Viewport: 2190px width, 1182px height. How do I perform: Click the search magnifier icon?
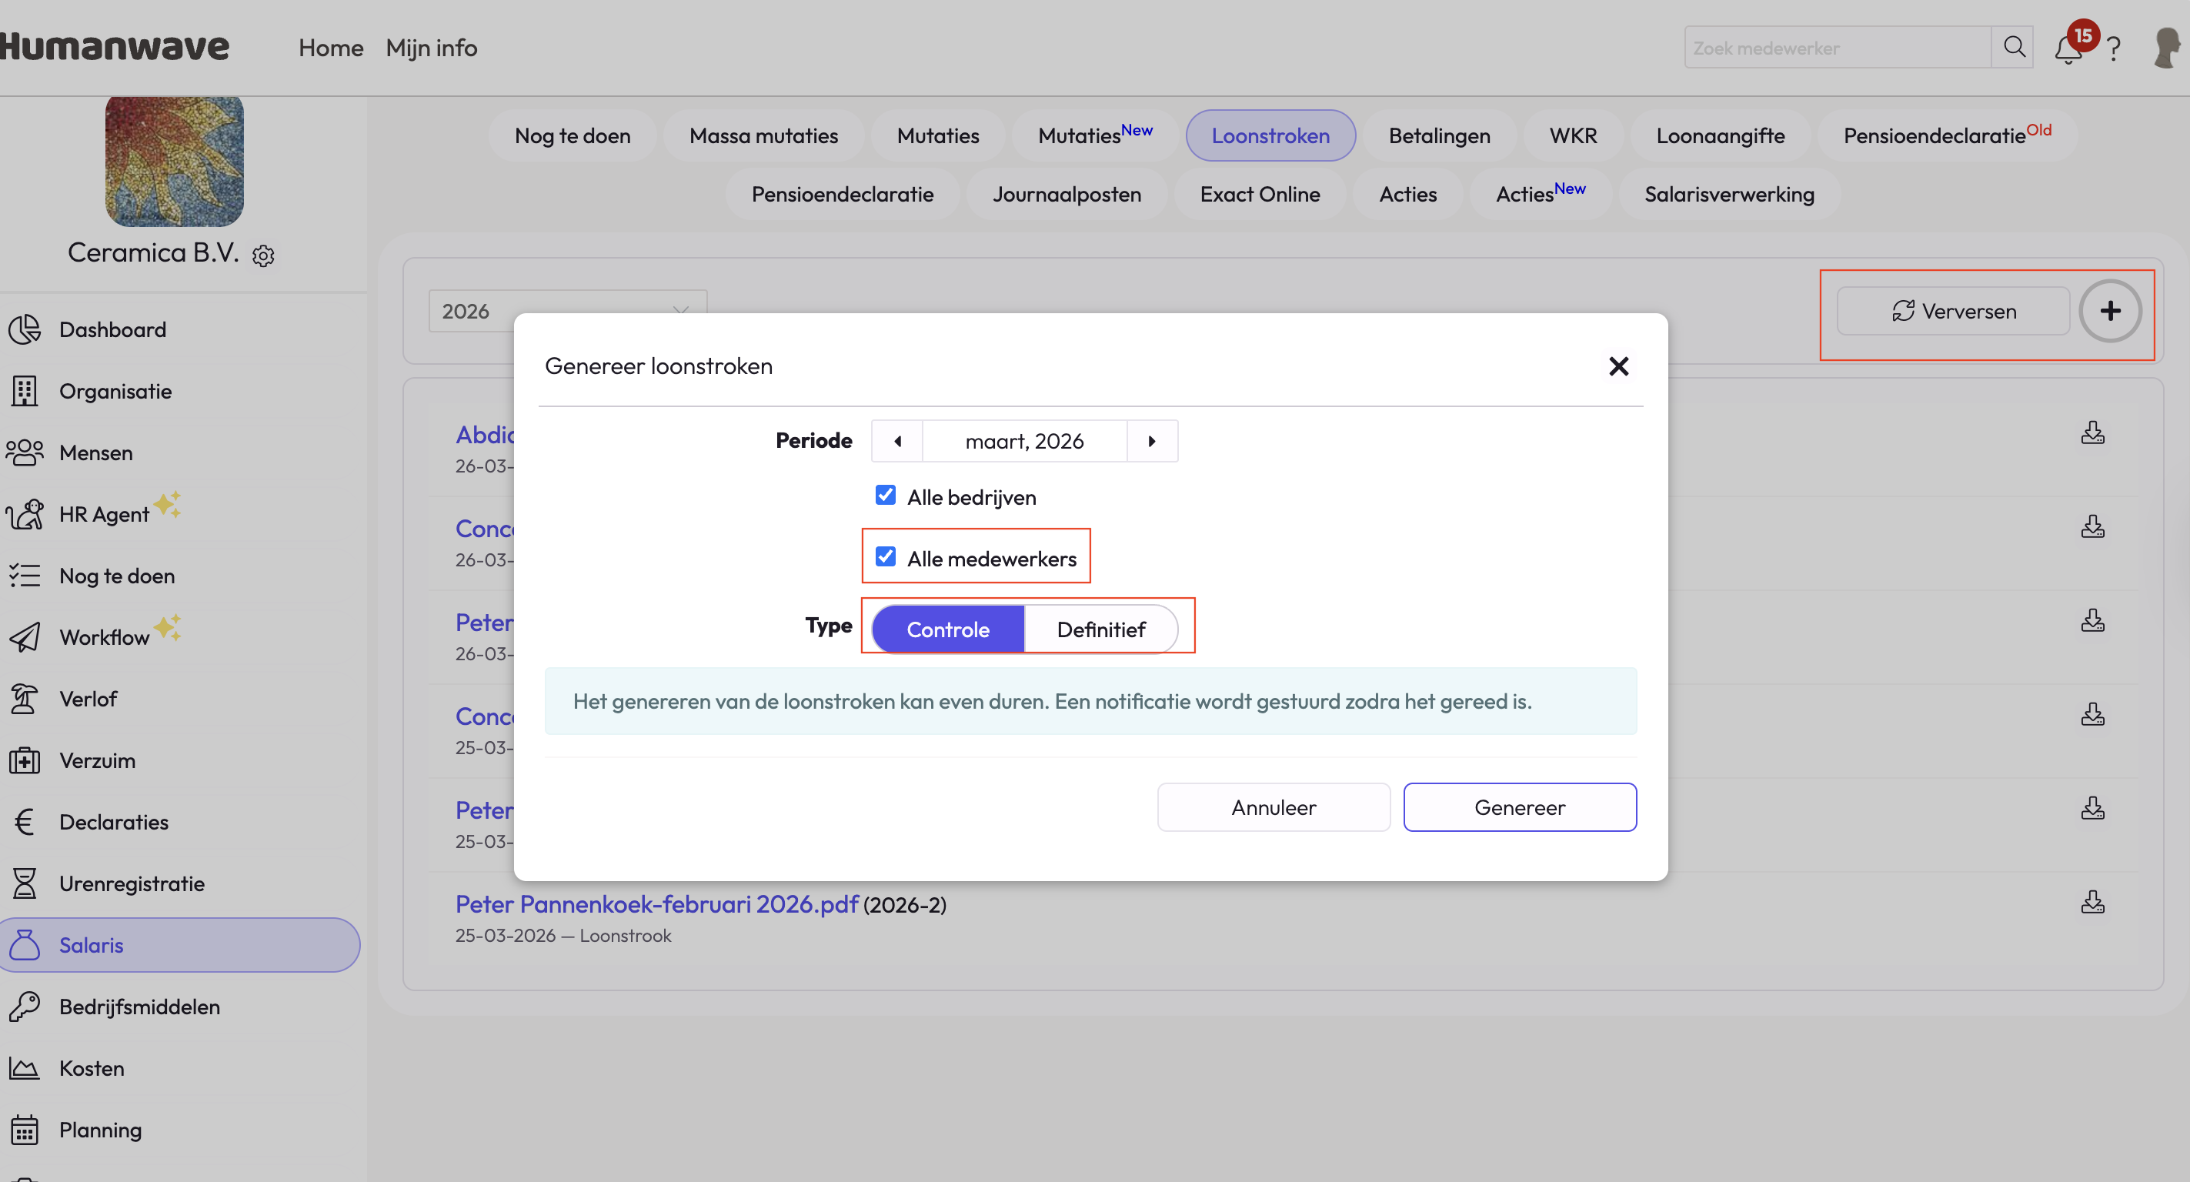2013,48
